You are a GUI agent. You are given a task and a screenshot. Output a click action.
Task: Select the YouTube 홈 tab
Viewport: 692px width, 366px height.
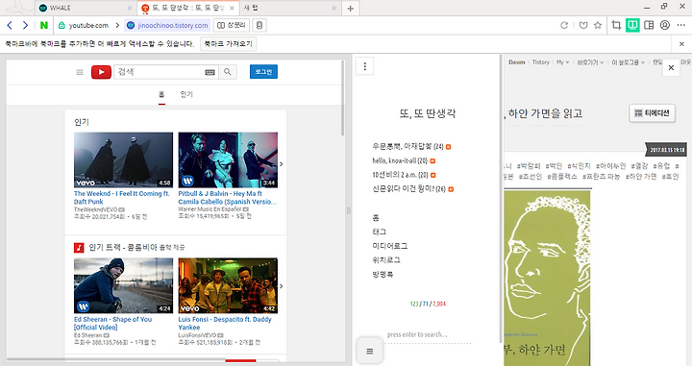(161, 94)
